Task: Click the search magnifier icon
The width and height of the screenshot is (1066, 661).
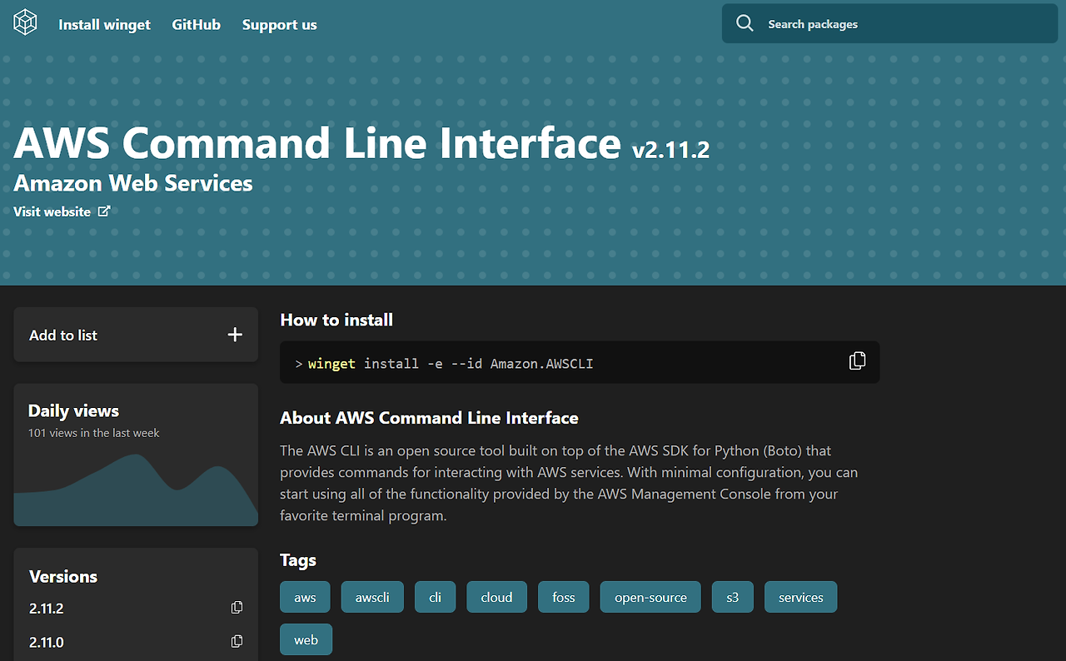Action: [x=745, y=23]
